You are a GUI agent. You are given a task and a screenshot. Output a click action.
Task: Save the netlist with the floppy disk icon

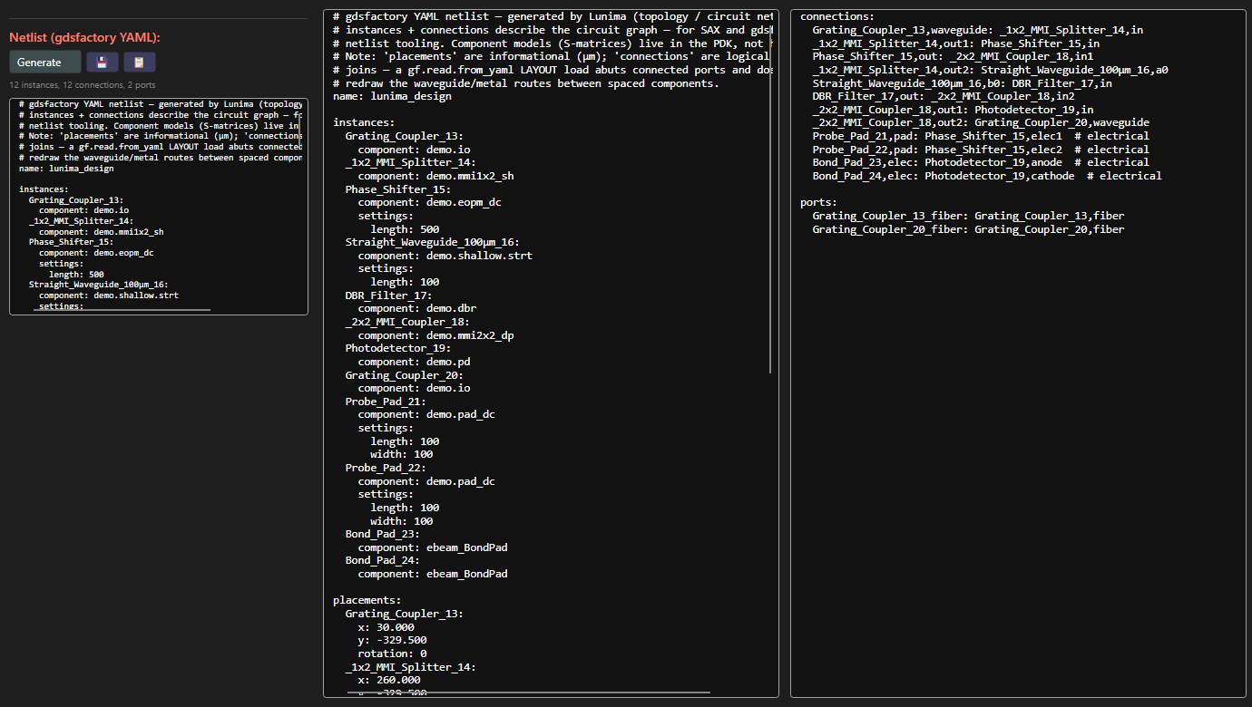tap(103, 63)
